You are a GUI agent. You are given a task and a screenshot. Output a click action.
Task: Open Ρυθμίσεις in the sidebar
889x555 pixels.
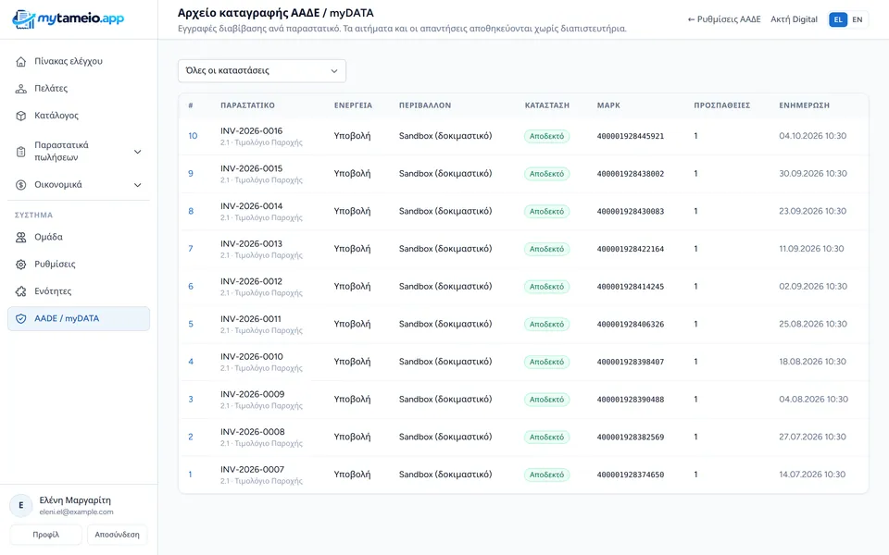point(78,265)
